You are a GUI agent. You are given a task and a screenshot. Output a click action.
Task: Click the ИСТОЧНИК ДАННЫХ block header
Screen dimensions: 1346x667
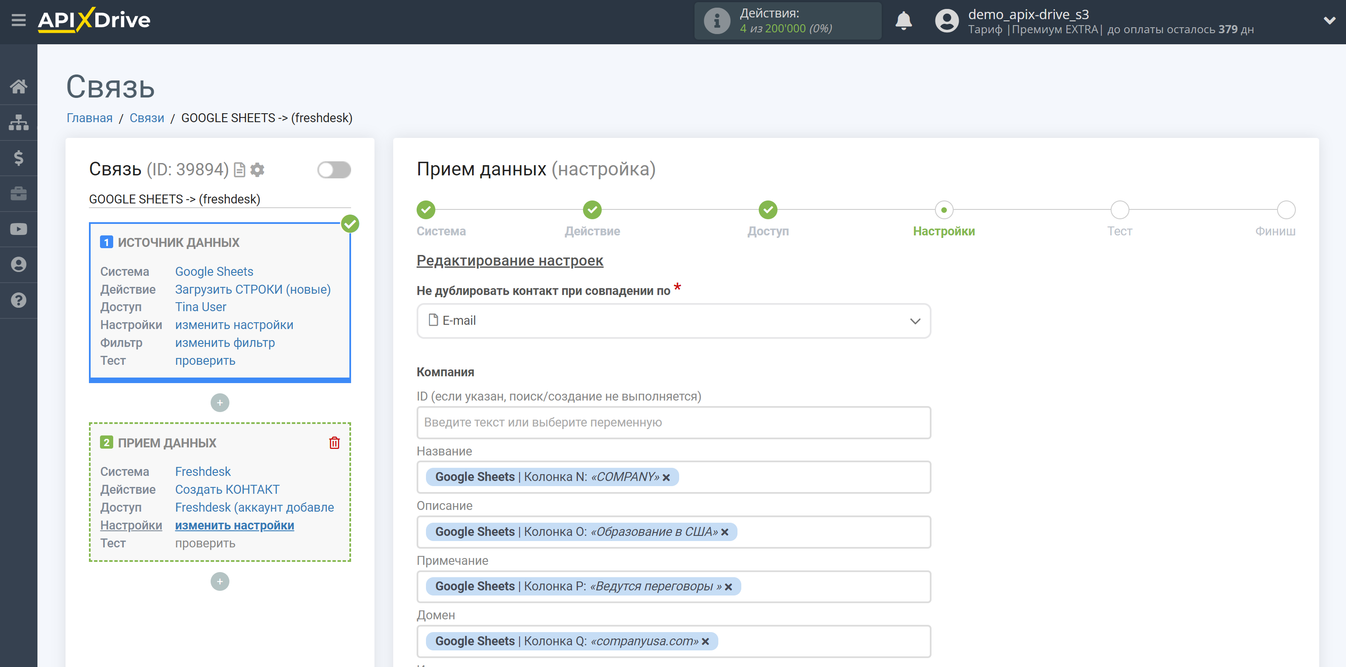pos(178,243)
